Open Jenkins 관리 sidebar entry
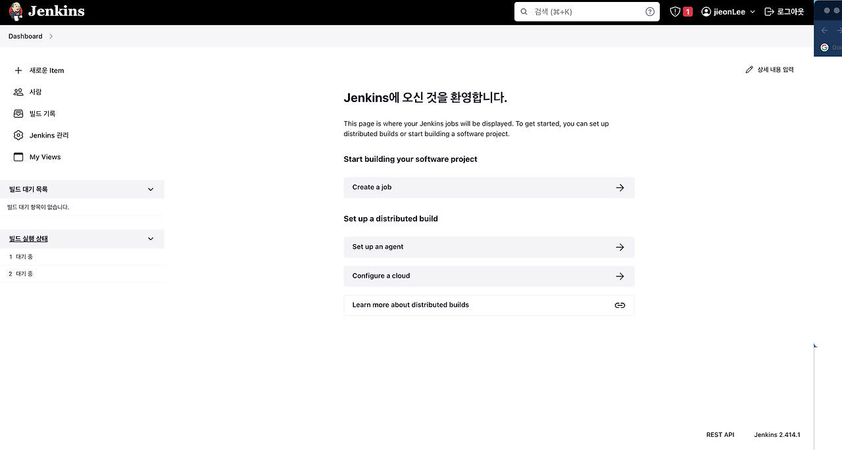The image size is (842, 450). coord(49,136)
